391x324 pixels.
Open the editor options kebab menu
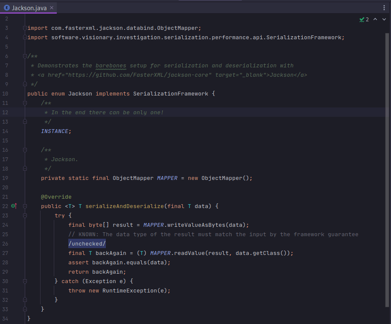tap(383, 8)
